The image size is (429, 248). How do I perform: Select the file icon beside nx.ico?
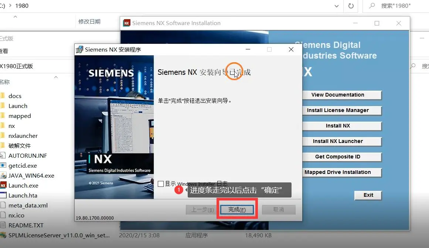click(3, 215)
